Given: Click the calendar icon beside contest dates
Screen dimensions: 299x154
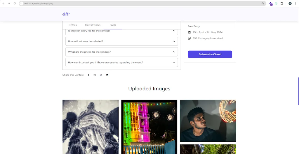Looking at the screenshot, I should pyautogui.click(x=189, y=32).
